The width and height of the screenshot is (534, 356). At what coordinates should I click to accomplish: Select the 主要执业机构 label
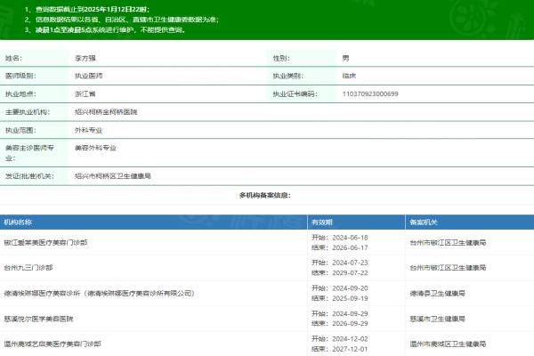28,112
